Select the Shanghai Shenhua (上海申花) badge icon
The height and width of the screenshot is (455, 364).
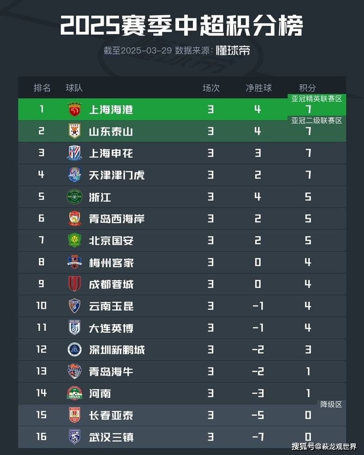point(74,153)
